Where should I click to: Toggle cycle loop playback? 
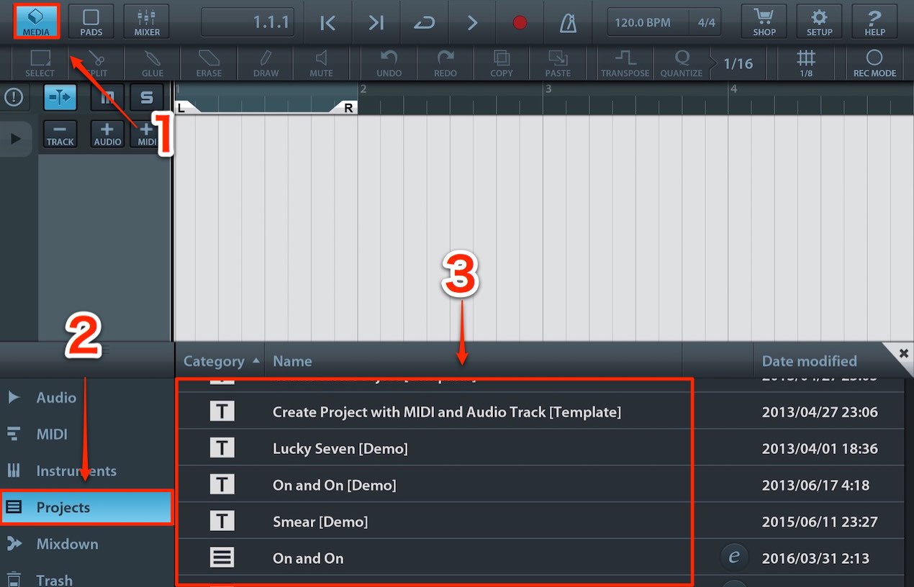(424, 22)
